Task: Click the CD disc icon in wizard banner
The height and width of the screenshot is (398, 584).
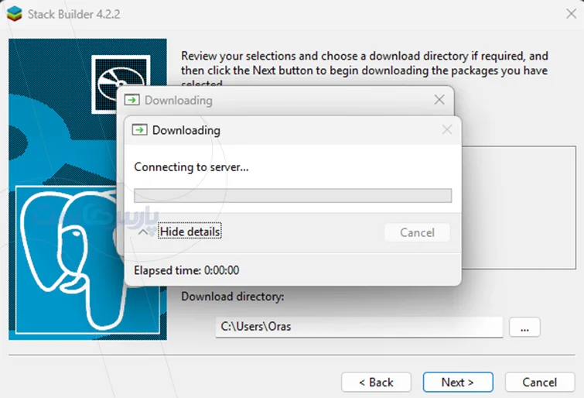Action: coord(121,84)
